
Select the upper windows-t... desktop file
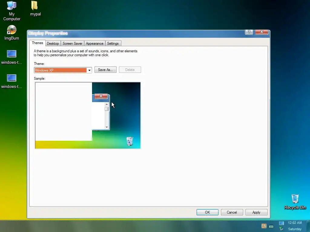(x=12, y=57)
